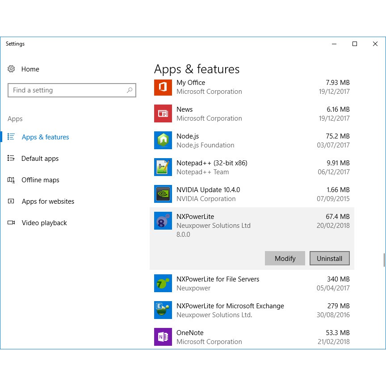
Task: Open the Default apps section
Action: [x=40, y=159]
